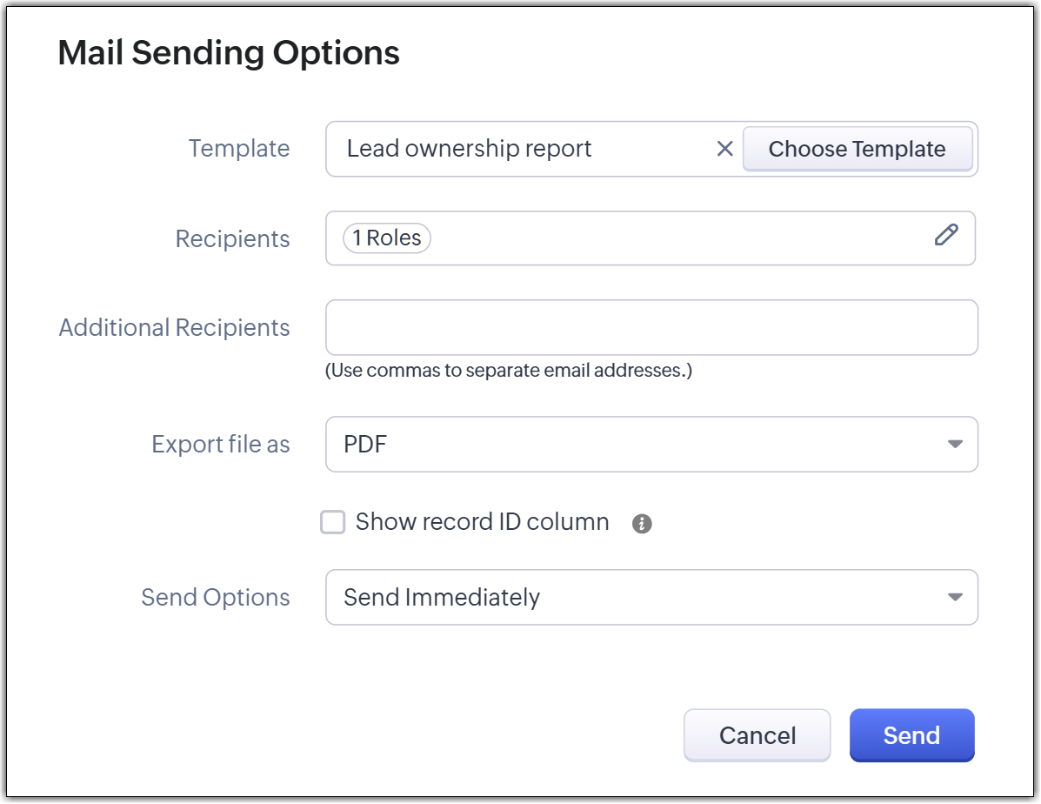Click the Send Options label
Screen dimensions: 1041x804
[215, 598]
